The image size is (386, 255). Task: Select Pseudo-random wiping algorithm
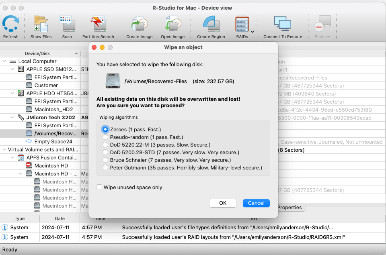coord(105,137)
